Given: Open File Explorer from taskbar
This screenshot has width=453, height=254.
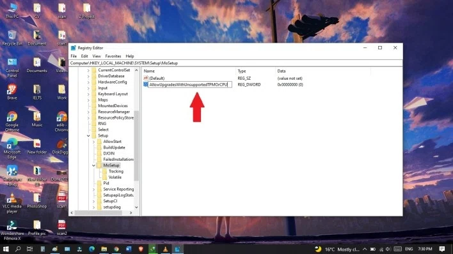Looking at the screenshot, I should (x=104, y=249).
